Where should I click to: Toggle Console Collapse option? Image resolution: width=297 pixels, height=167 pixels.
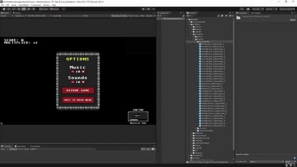[x=13, y=149]
